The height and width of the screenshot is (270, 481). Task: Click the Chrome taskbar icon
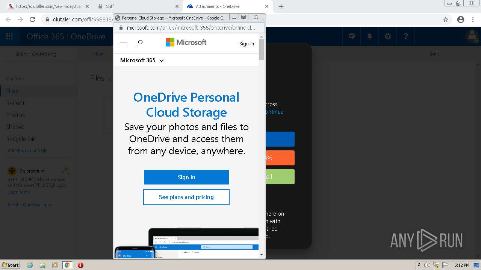[x=67, y=265]
